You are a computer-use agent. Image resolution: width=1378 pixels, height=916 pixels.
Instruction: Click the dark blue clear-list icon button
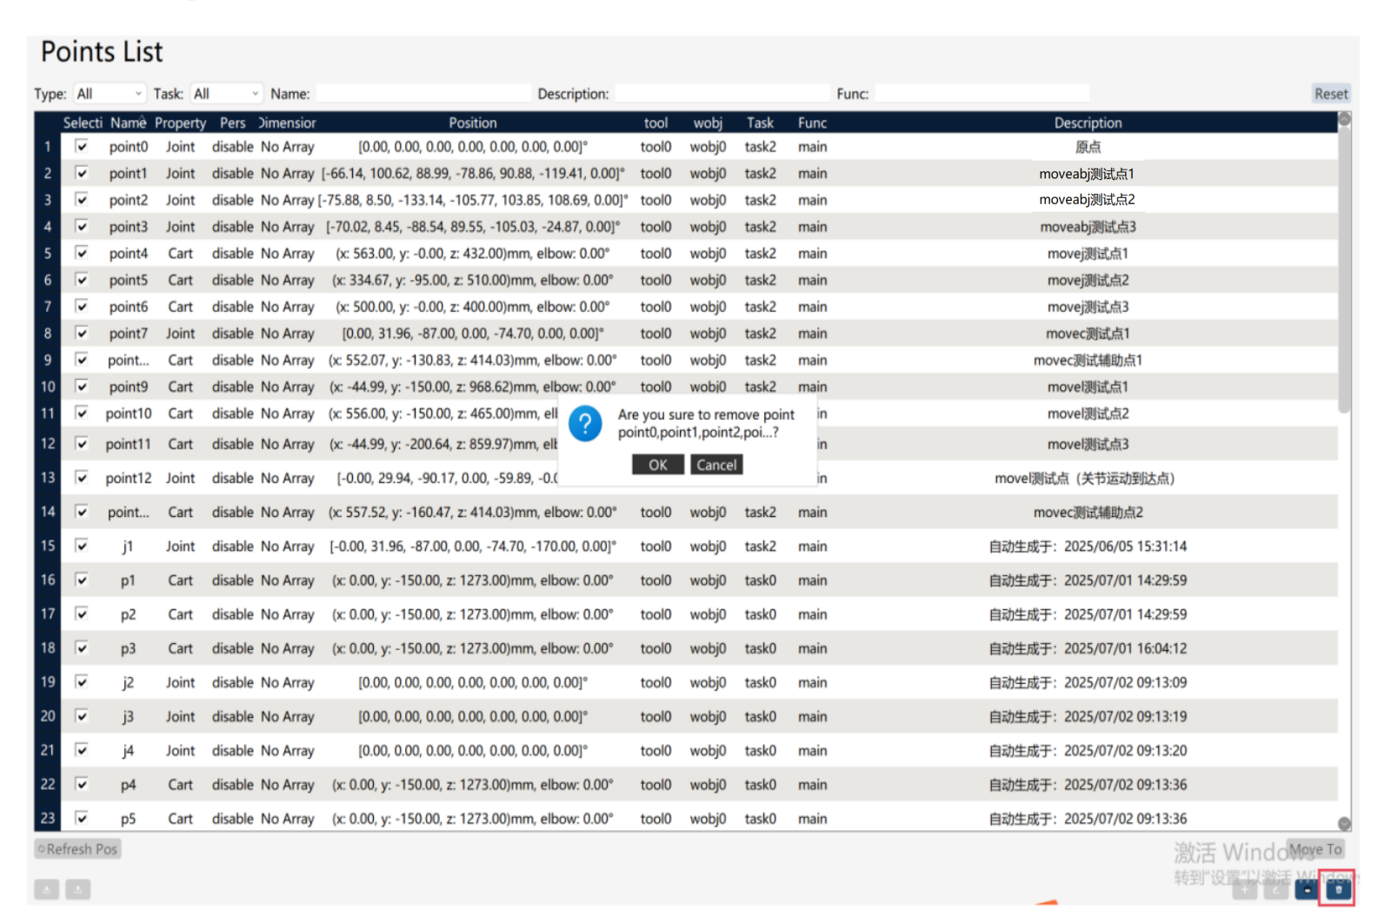1307,889
